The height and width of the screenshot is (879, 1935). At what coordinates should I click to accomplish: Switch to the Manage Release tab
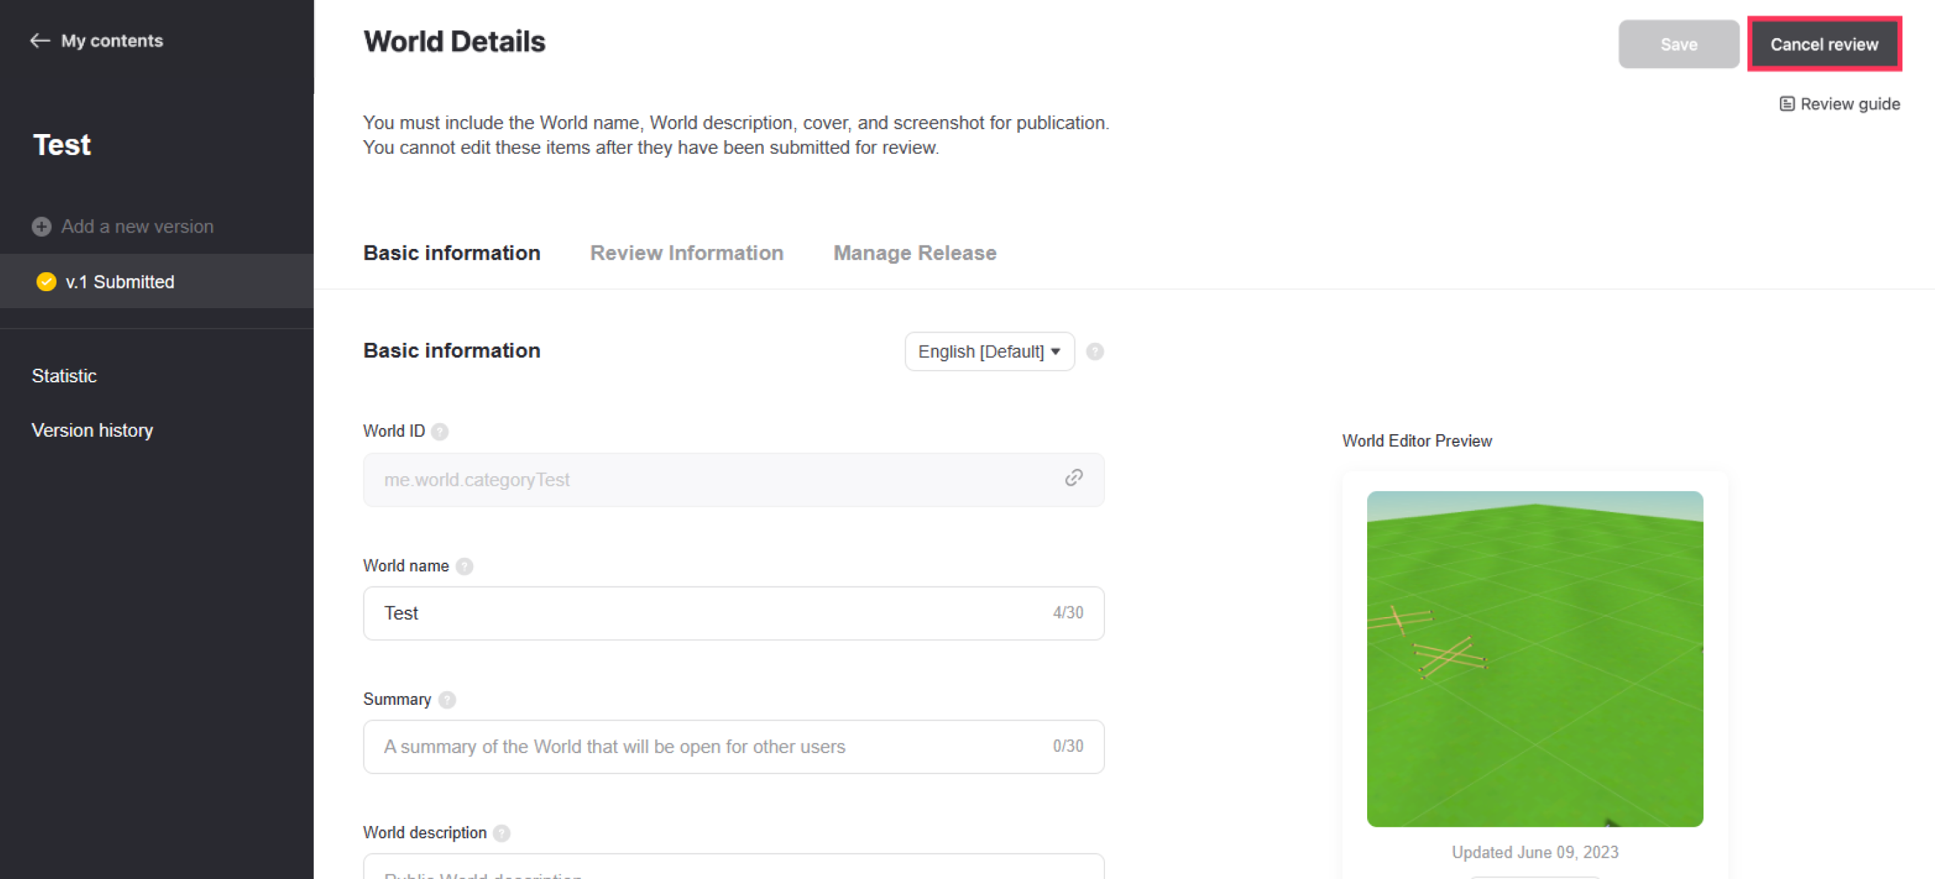pos(914,253)
